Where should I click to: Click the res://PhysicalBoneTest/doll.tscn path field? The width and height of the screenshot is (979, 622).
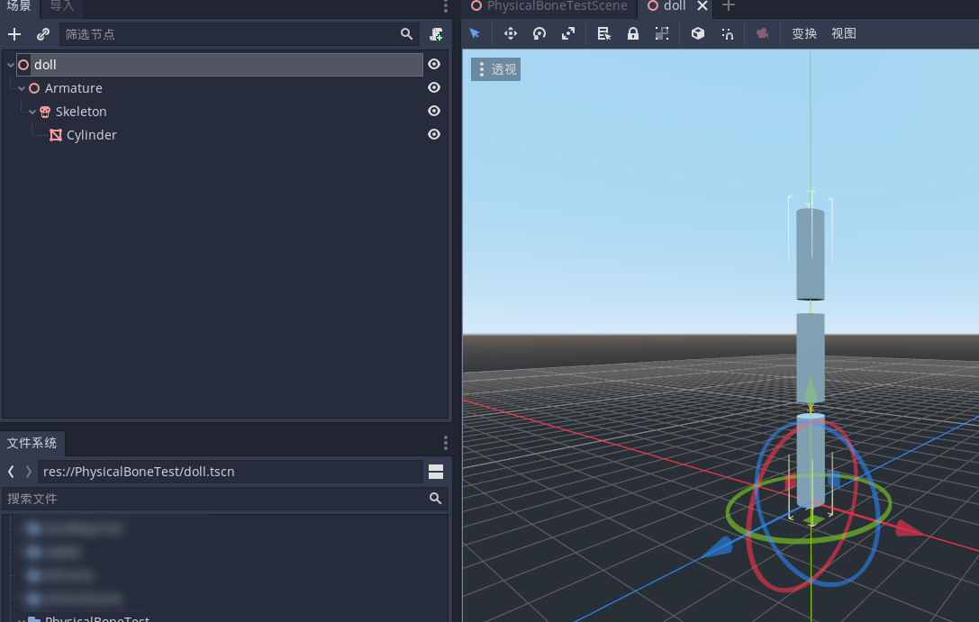(231, 472)
